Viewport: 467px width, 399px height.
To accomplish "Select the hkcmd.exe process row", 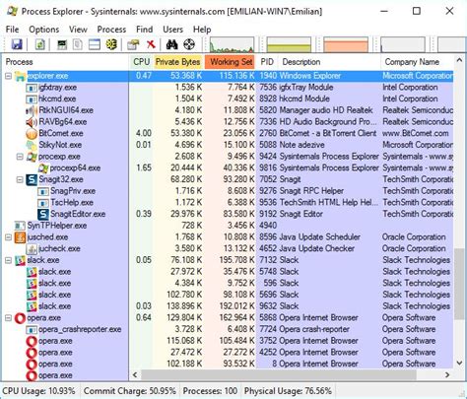I will click(229, 99).
